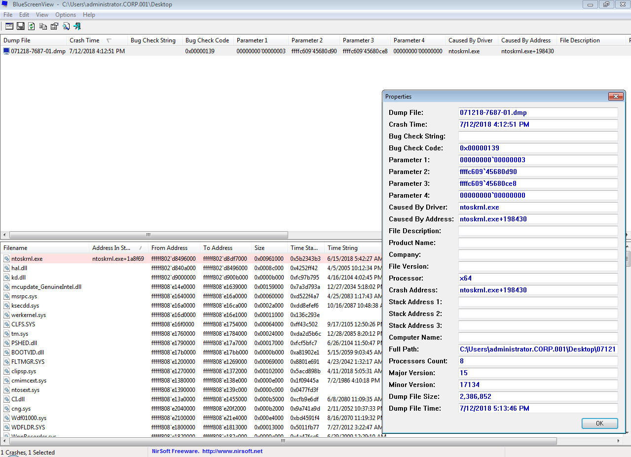Click the Properties toolbar icon

[55, 26]
